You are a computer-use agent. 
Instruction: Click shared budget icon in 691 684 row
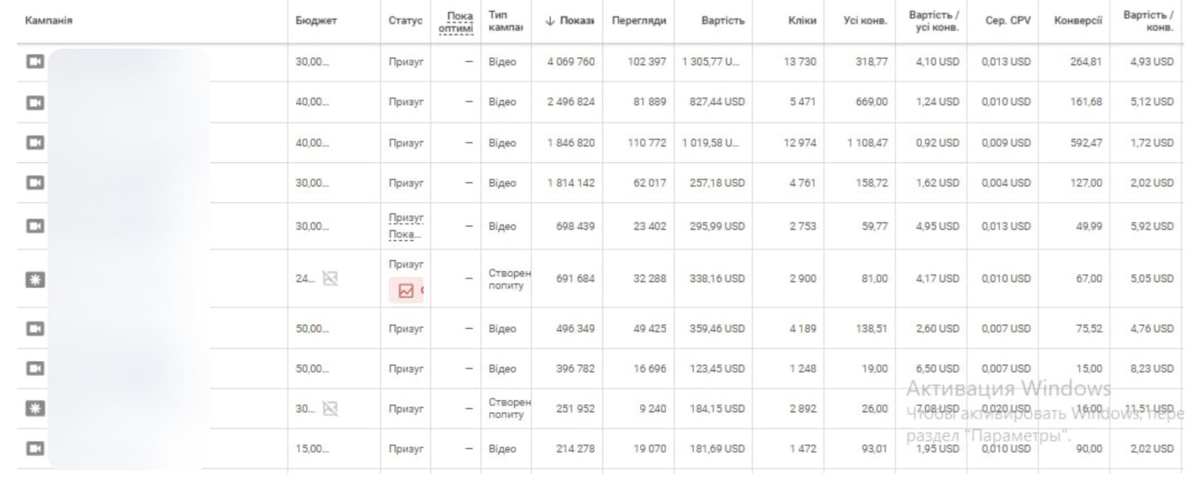click(330, 279)
